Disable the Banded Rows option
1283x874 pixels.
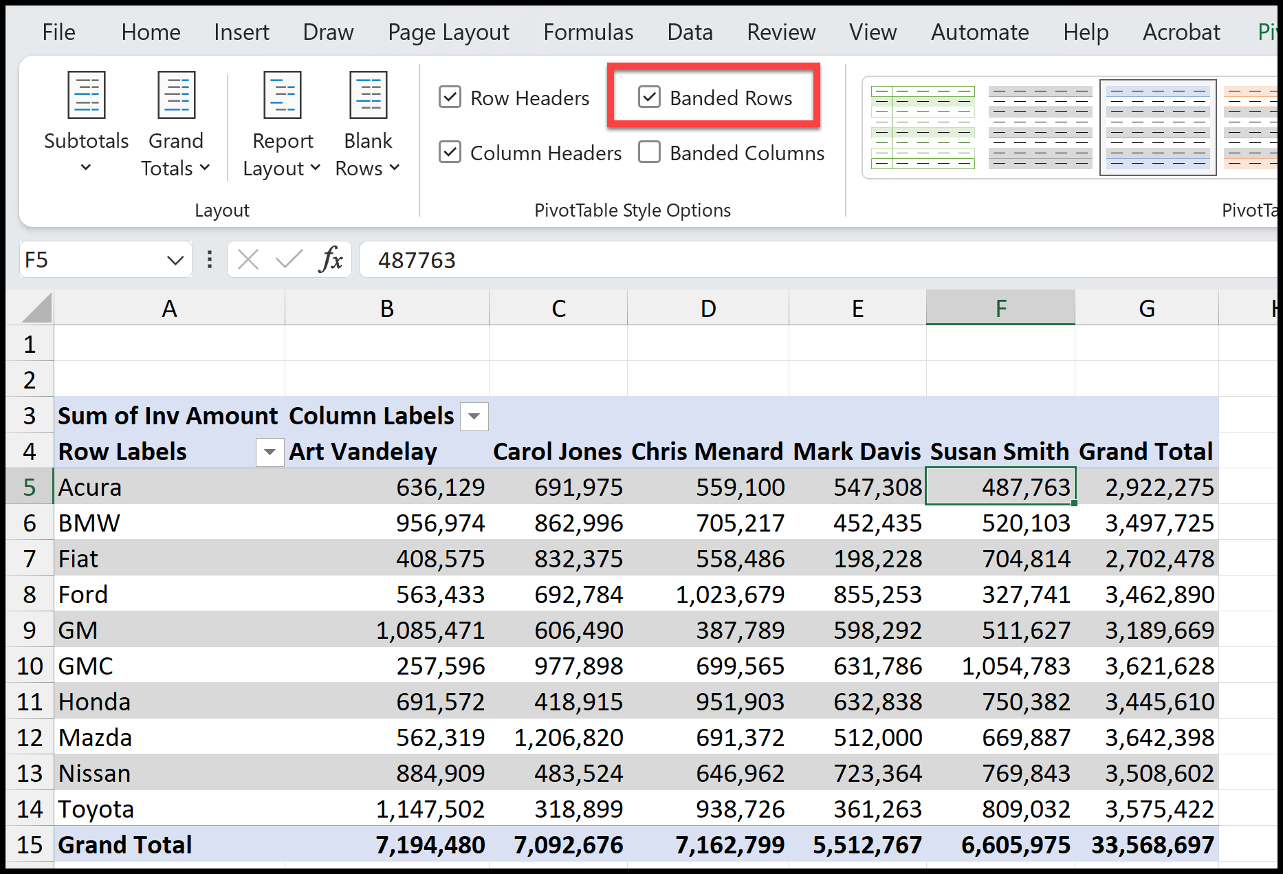pos(649,97)
